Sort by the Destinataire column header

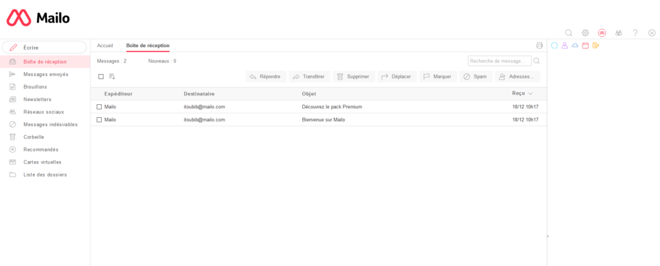[199, 93]
